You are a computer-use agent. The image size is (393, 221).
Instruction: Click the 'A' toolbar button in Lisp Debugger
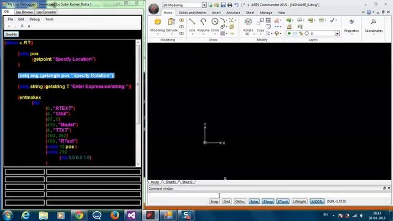click(x=29, y=26)
